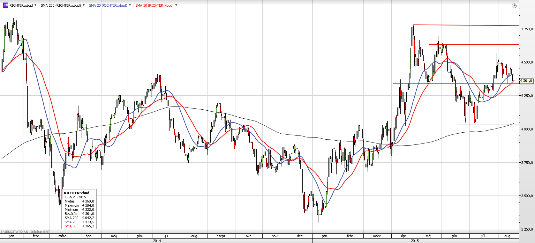Open the clock icon in the top-right corner
The image size is (535, 243).
tap(514, 6)
